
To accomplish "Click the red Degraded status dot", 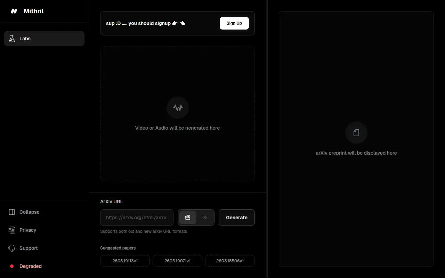I will pos(12,266).
